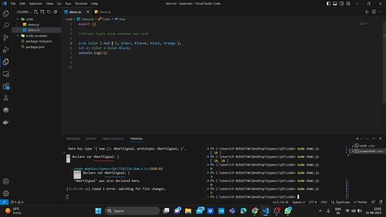This screenshot has height=217, width=386.
Task: Open Docker whale icon in activity bar
Action: (x=5, y=122)
